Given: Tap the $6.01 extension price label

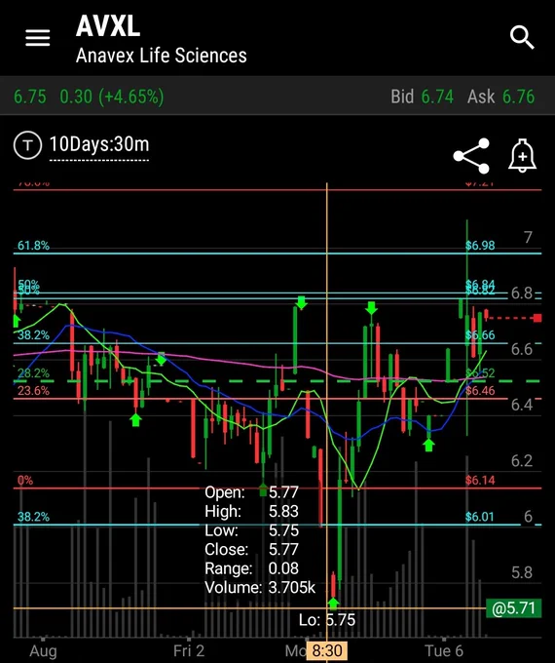Looking at the screenshot, I should pos(479,517).
